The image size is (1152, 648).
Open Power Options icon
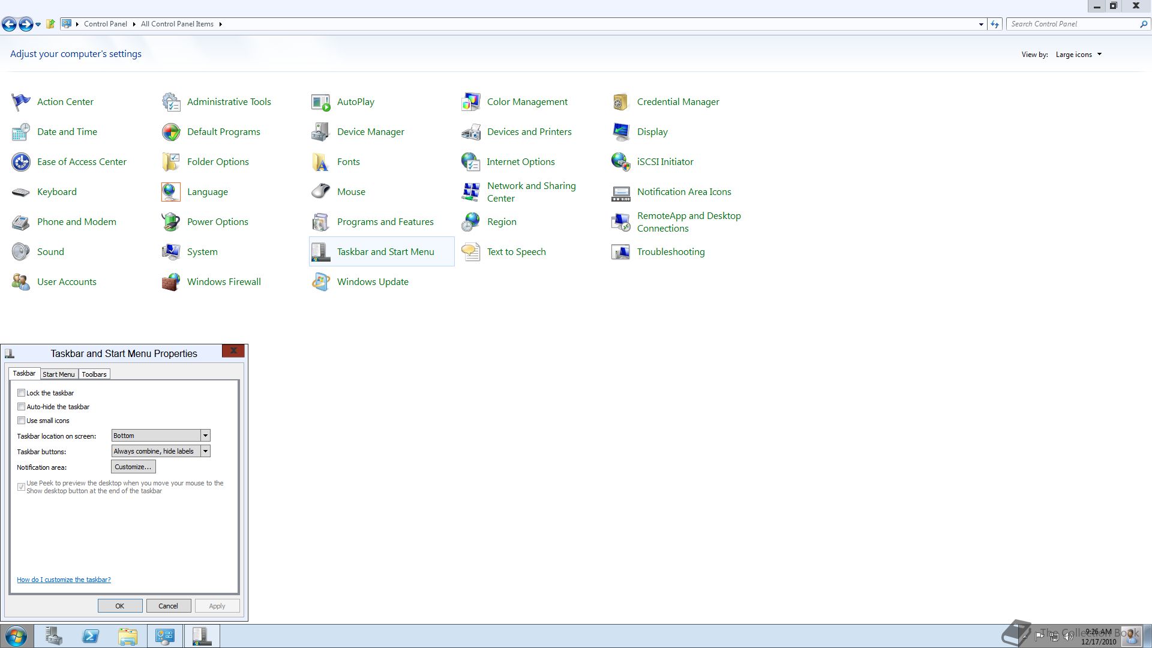[171, 222]
